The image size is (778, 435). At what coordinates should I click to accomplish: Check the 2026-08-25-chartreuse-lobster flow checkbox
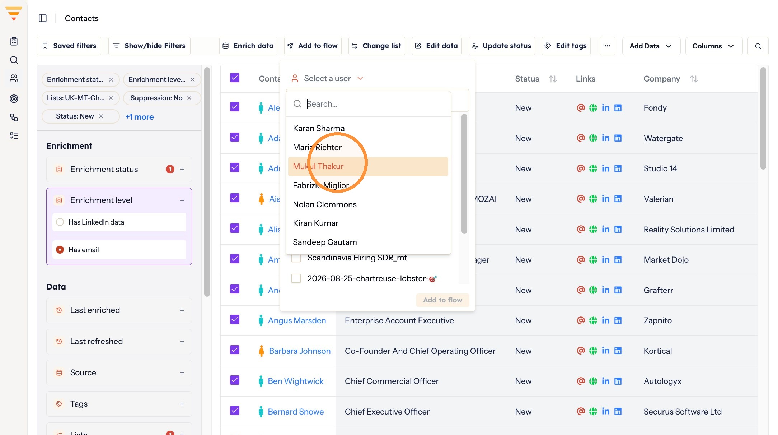[x=296, y=278]
